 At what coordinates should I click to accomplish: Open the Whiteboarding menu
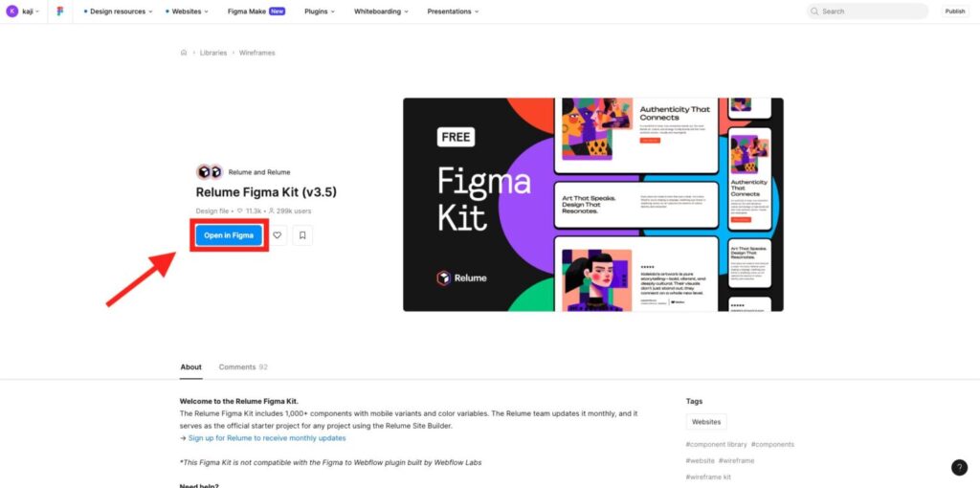[x=381, y=11]
